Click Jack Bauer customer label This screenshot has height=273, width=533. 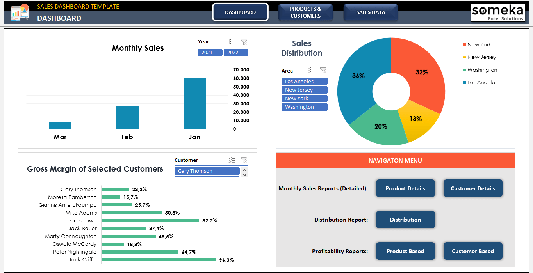83,228
